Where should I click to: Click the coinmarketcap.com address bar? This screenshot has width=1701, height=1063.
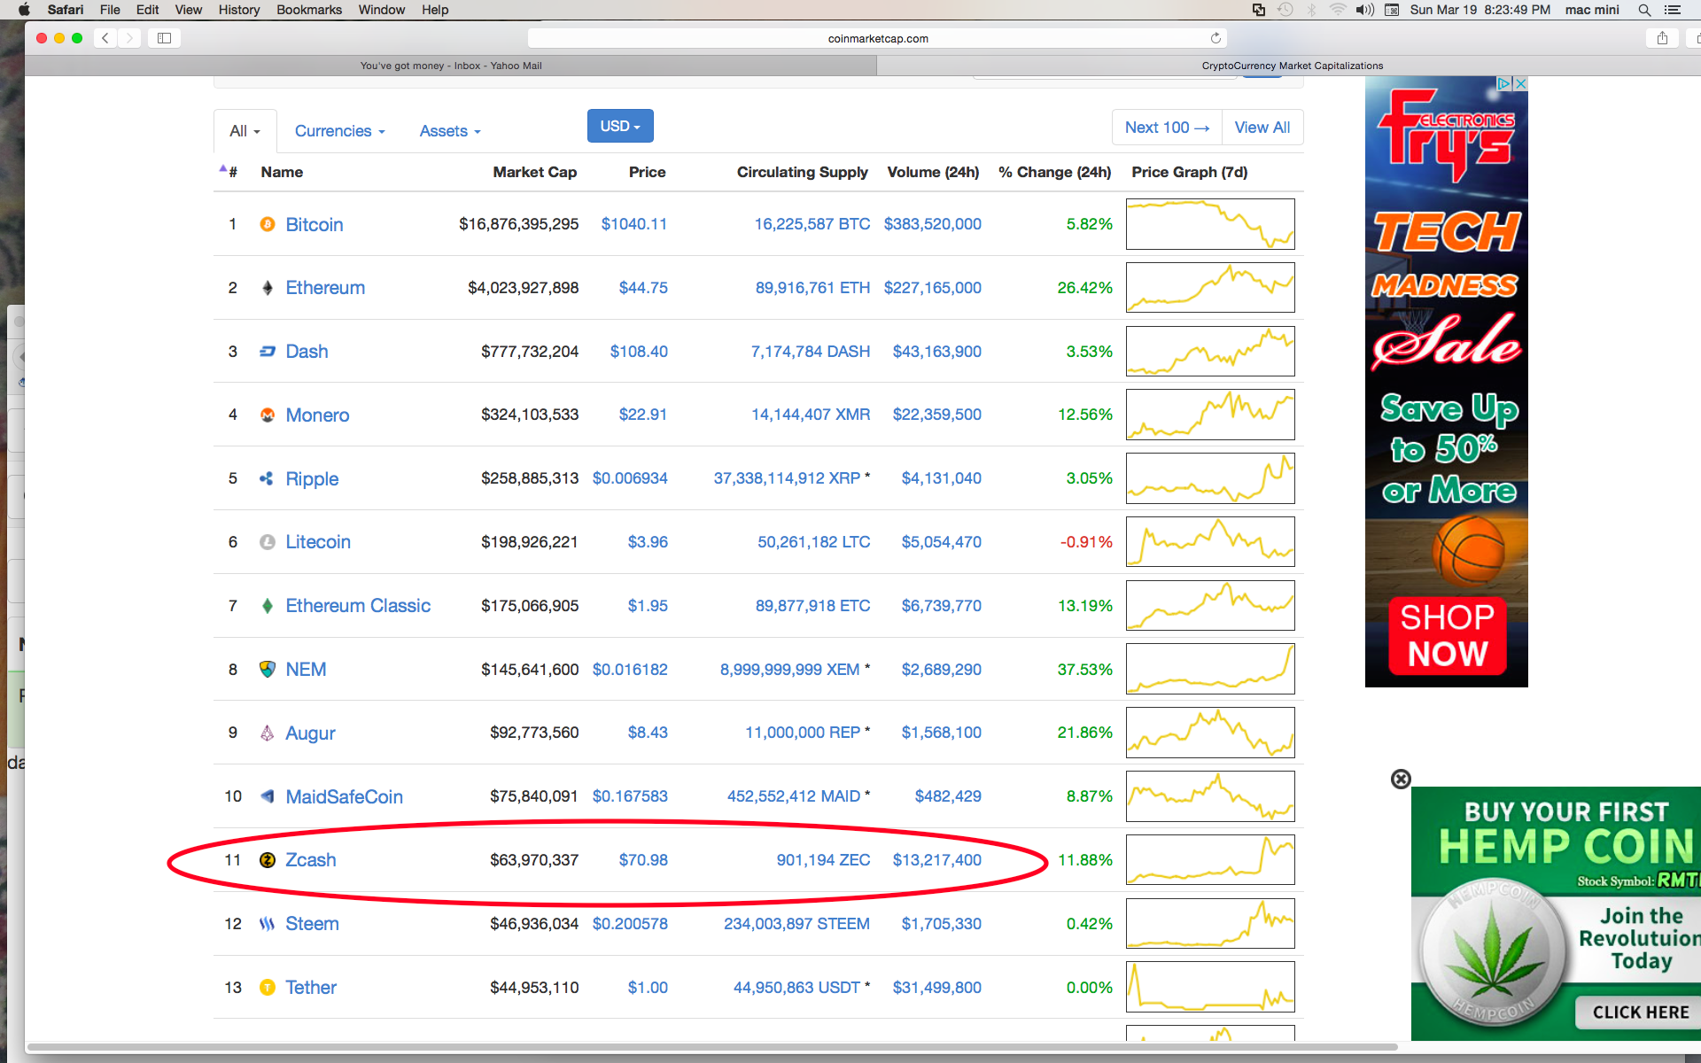[x=877, y=38]
